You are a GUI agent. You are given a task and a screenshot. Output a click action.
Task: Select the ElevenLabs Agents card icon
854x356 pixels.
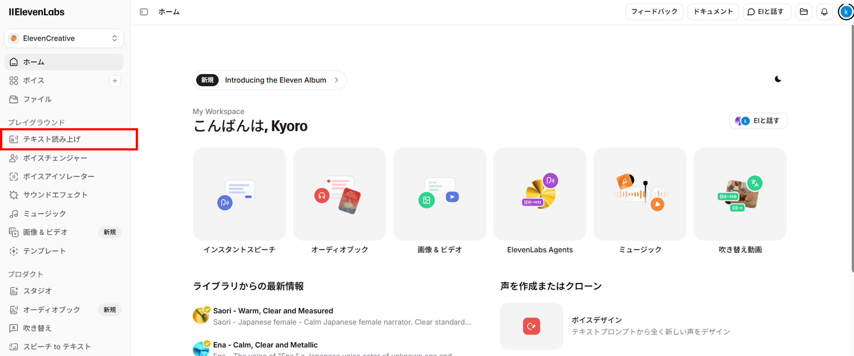pyautogui.click(x=540, y=194)
